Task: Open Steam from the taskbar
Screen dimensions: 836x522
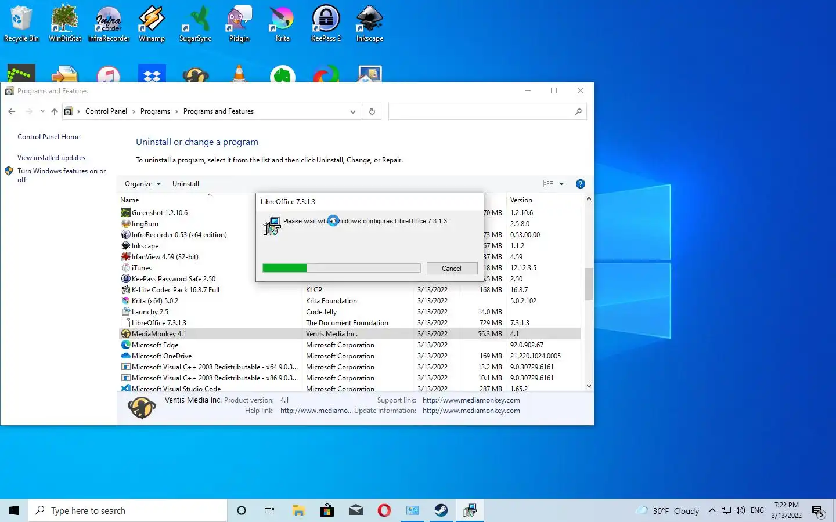Action: [x=441, y=510]
